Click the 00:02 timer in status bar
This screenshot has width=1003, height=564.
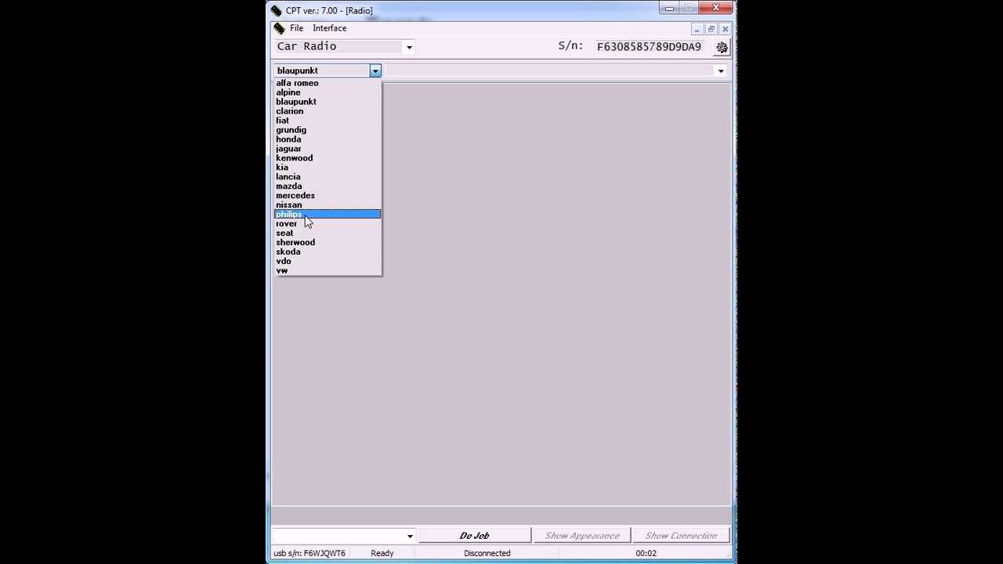pyautogui.click(x=646, y=553)
